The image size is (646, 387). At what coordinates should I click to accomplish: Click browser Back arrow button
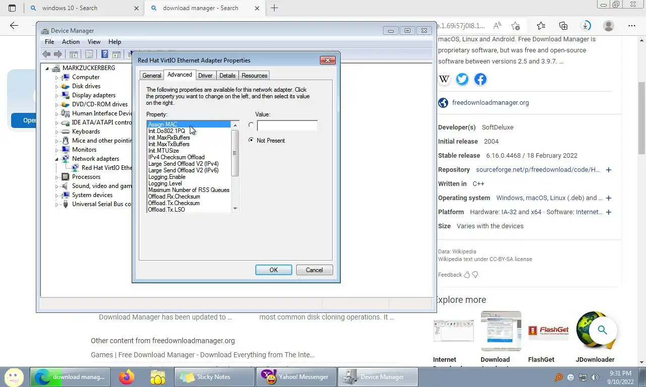(x=14, y=26)
